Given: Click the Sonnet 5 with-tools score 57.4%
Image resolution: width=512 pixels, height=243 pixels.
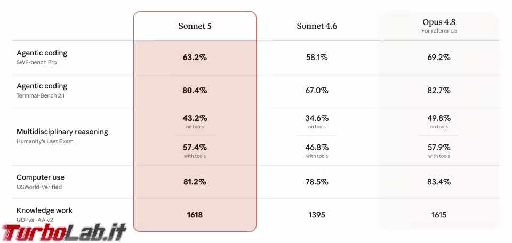Looking at the screenshot, I should pyautogui.click(x=195, y=147).
